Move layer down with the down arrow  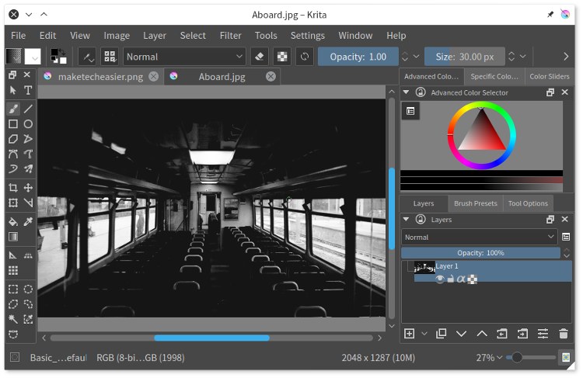click(x=461, y=334)
